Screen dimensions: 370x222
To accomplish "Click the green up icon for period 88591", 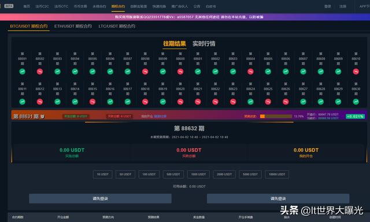I will click(23, 72).
